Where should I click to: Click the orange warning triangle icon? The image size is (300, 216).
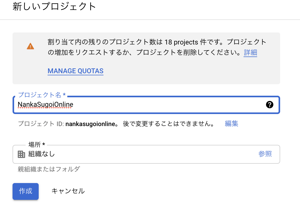(x=30, y=46)
